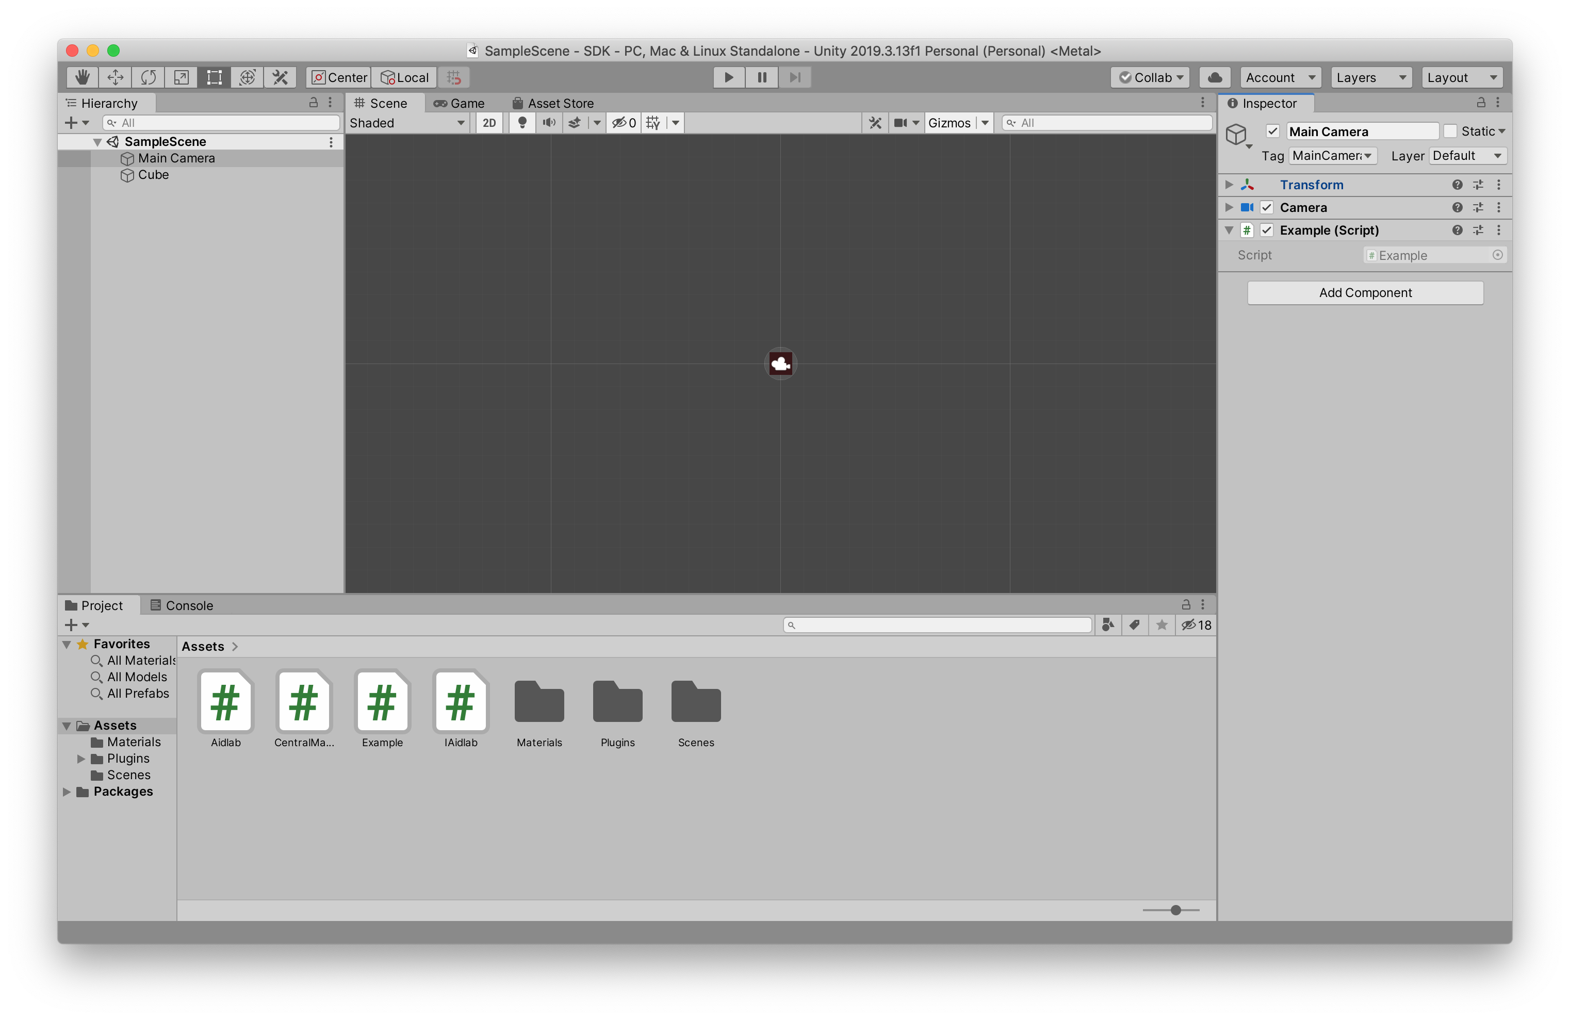1570x1020 pixels.
Task: Toggle scene lighting bulb icon
Action: pyautogui.click(x=522, y=123)
